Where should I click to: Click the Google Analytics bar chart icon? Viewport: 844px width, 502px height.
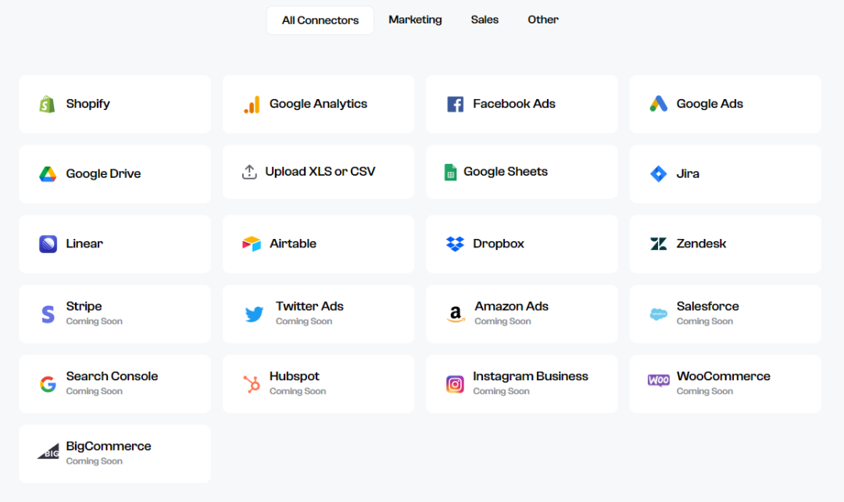click(252, 105)
